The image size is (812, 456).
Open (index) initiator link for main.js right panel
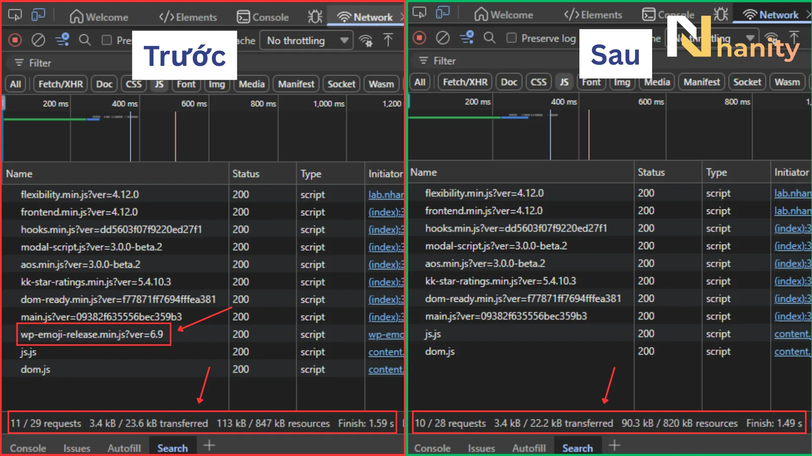point(792,316)
